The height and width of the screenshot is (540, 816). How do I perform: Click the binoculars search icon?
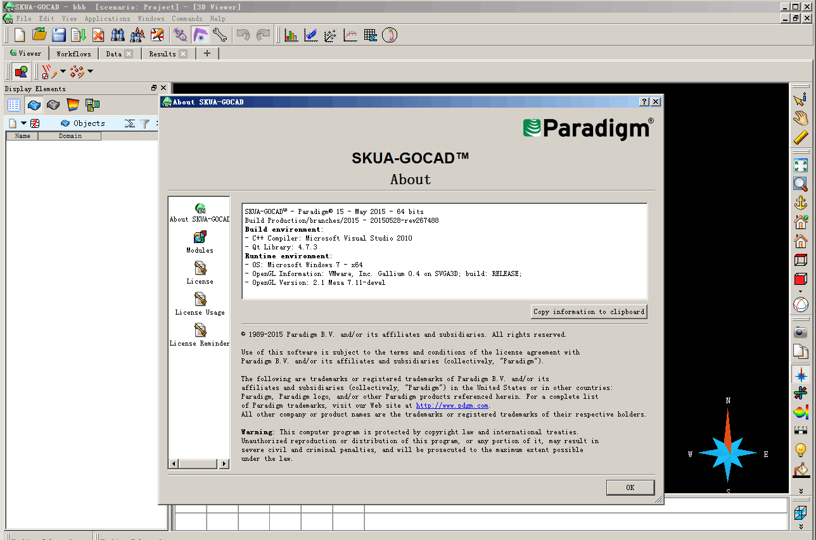118,35
